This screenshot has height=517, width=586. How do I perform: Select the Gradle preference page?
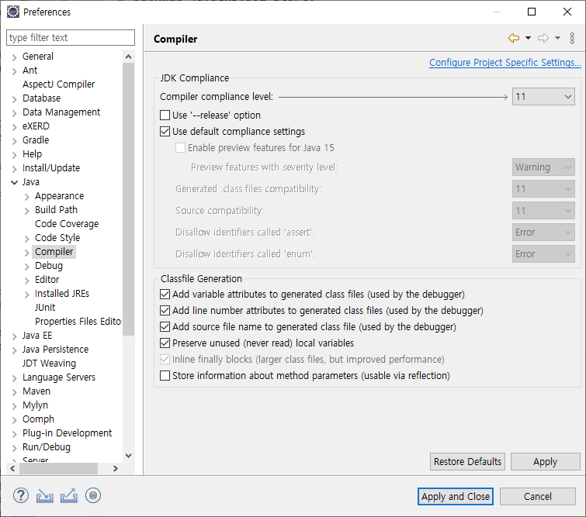pos(36,140)
